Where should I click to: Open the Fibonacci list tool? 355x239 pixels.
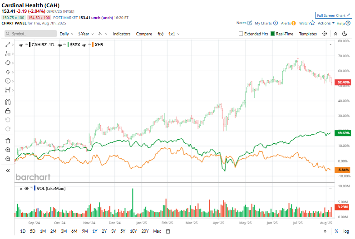coord(8,54)
